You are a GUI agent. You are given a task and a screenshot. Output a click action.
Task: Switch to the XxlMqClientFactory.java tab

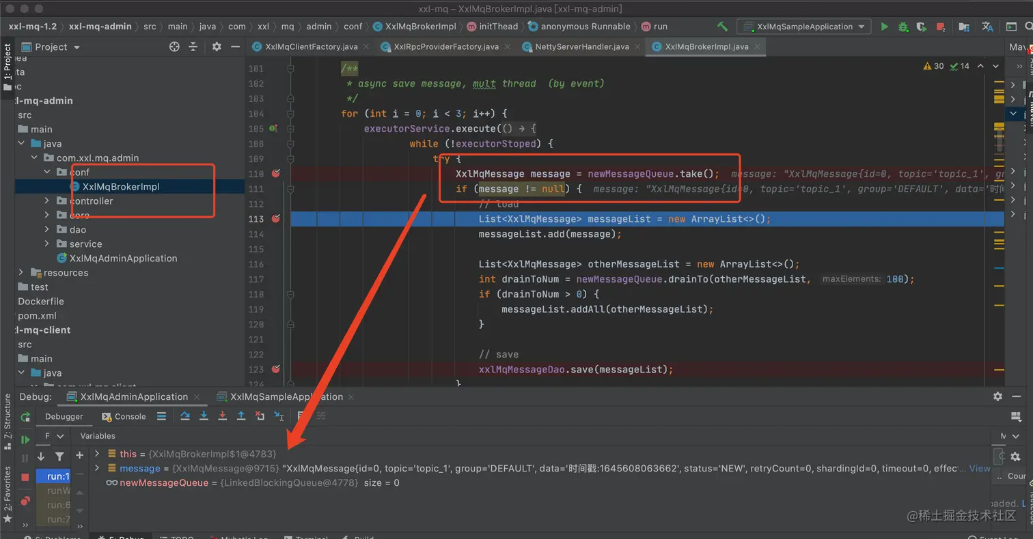point(311,46)
